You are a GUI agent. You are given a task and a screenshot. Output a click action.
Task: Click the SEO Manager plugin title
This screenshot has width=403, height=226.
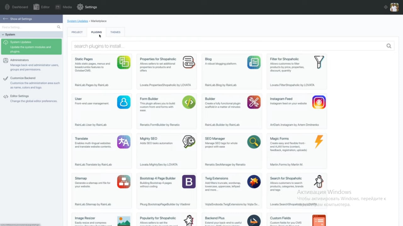[215, 139]
